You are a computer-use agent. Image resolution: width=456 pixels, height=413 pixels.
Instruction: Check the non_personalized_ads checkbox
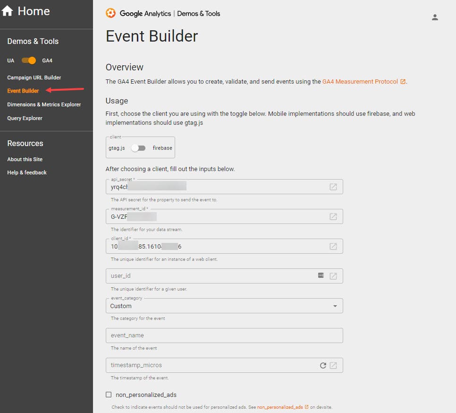tap(109, 395)
